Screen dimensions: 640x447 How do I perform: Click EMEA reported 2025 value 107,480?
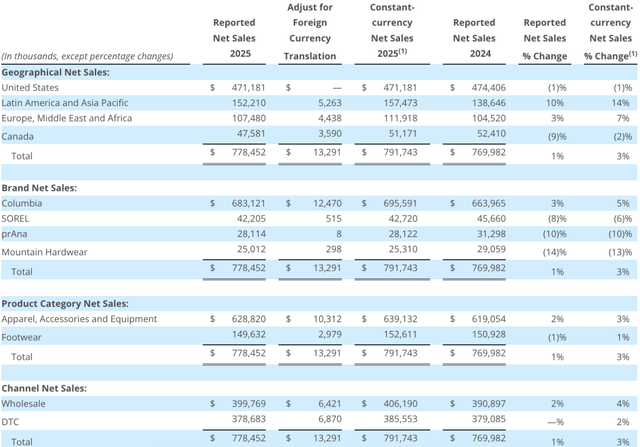tap(249, 118)
